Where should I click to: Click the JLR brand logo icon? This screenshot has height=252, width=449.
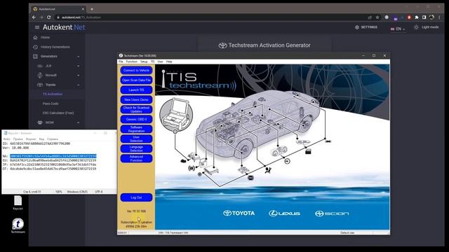(x=40, y=66)
